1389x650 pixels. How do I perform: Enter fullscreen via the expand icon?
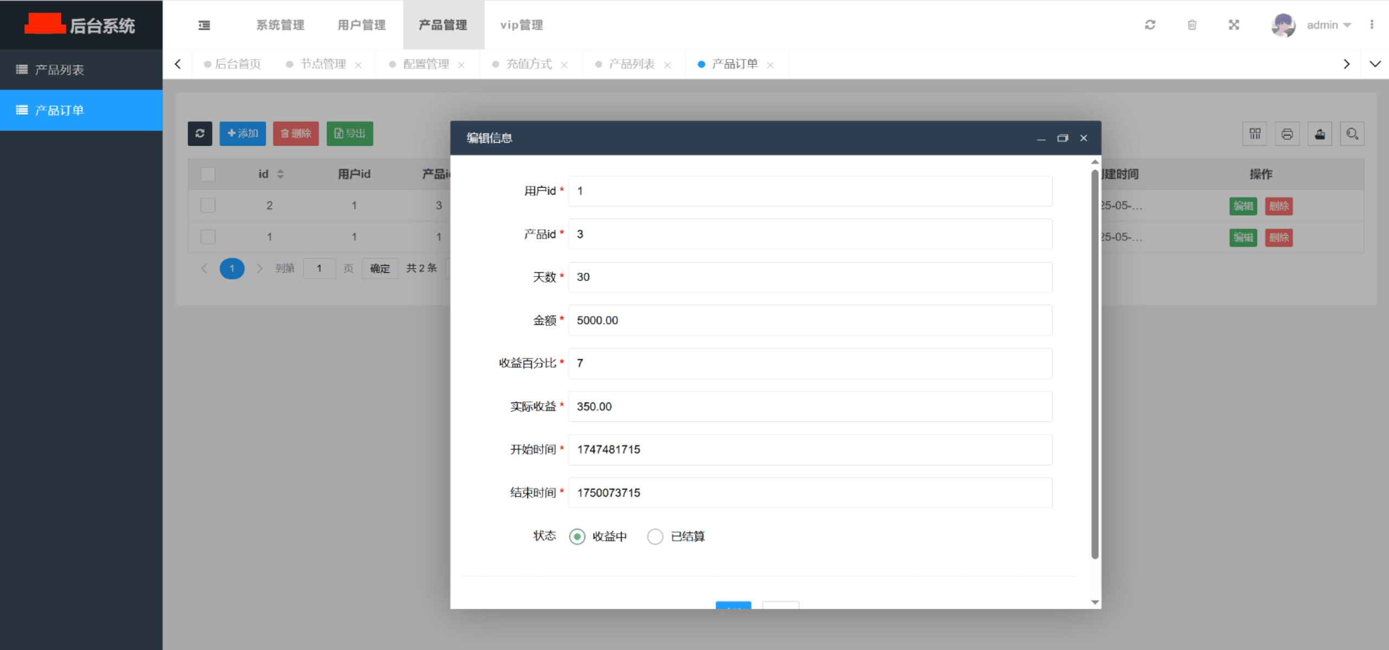1233,25
